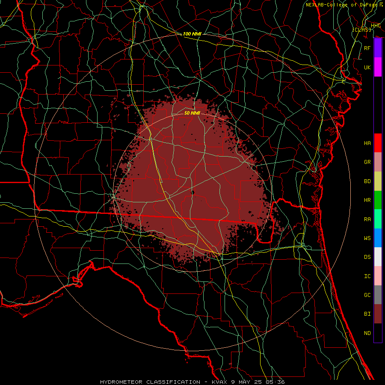Select the GR pink legend swatch
The width and height of the screenshot is (385, 385).
pos(378,162)
